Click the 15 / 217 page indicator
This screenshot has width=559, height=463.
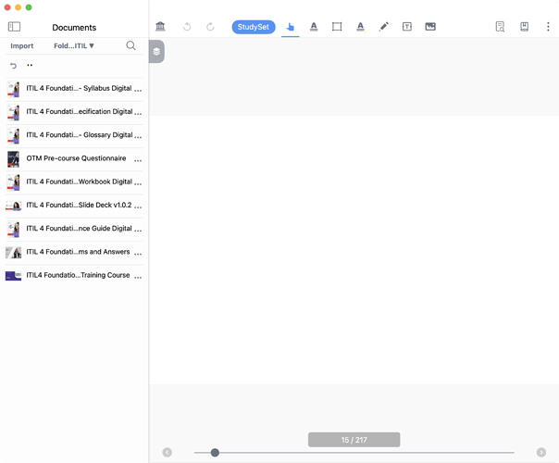(x=354, y=440)
